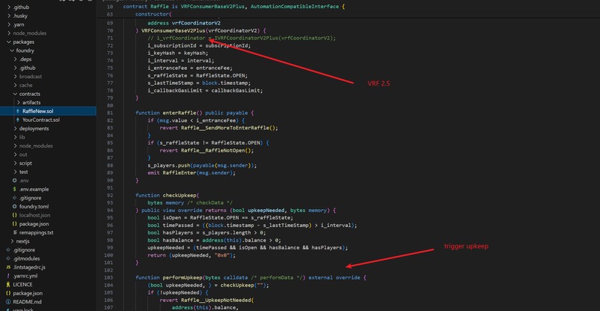Screen dimensions: 600x311
Task: Expand the test folder chevron
Action: [x=15, y=172]
